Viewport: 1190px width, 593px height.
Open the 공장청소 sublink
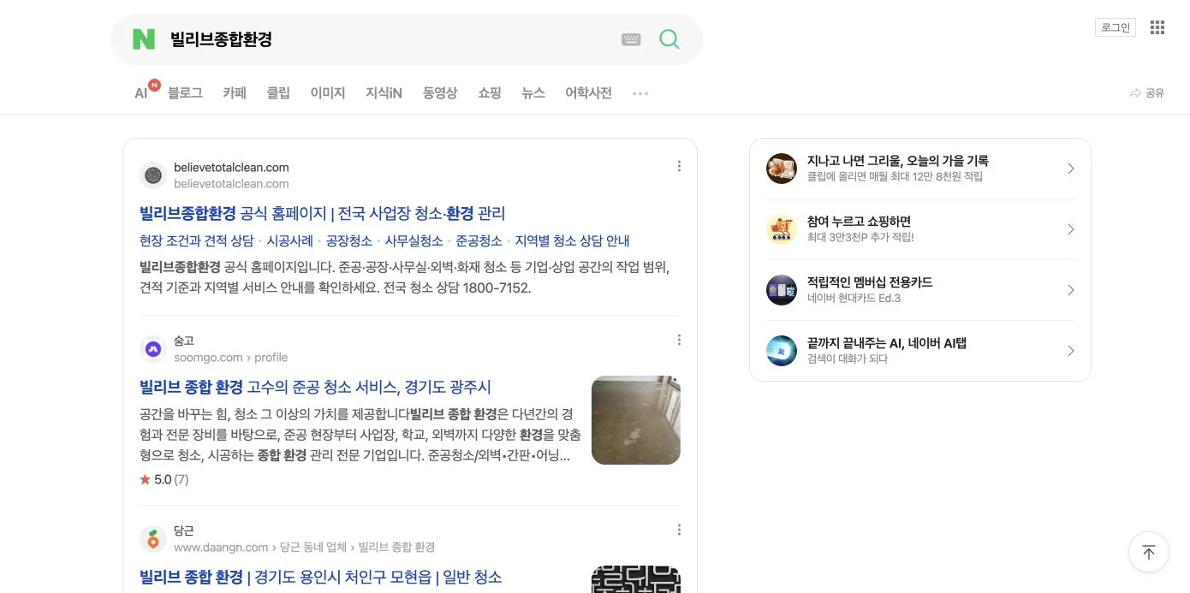coord(348,240)
